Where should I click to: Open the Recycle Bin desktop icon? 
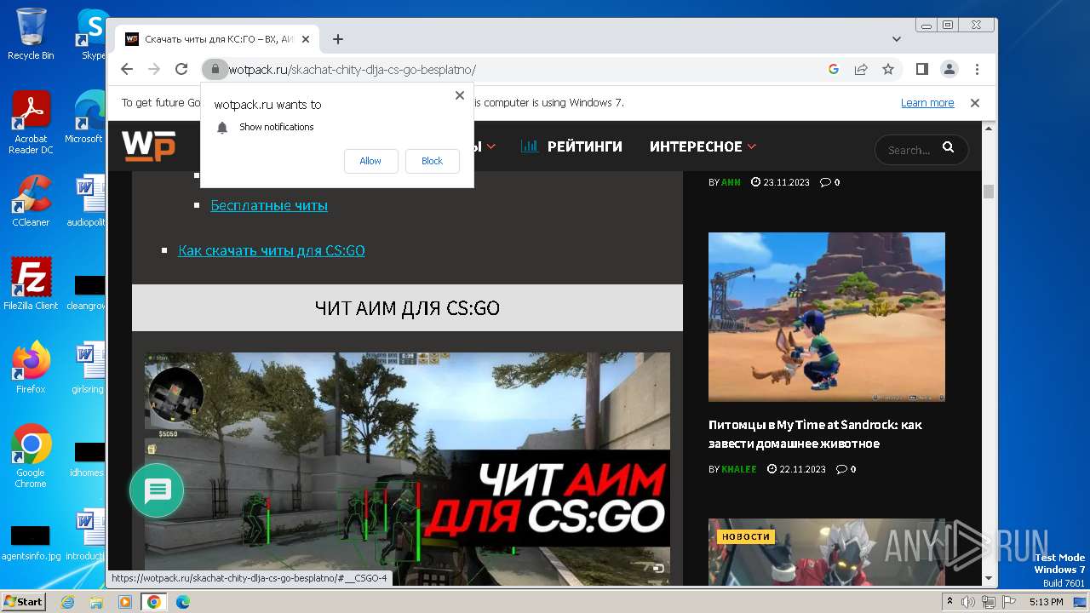pyautogui.click(x=31, y=34)
